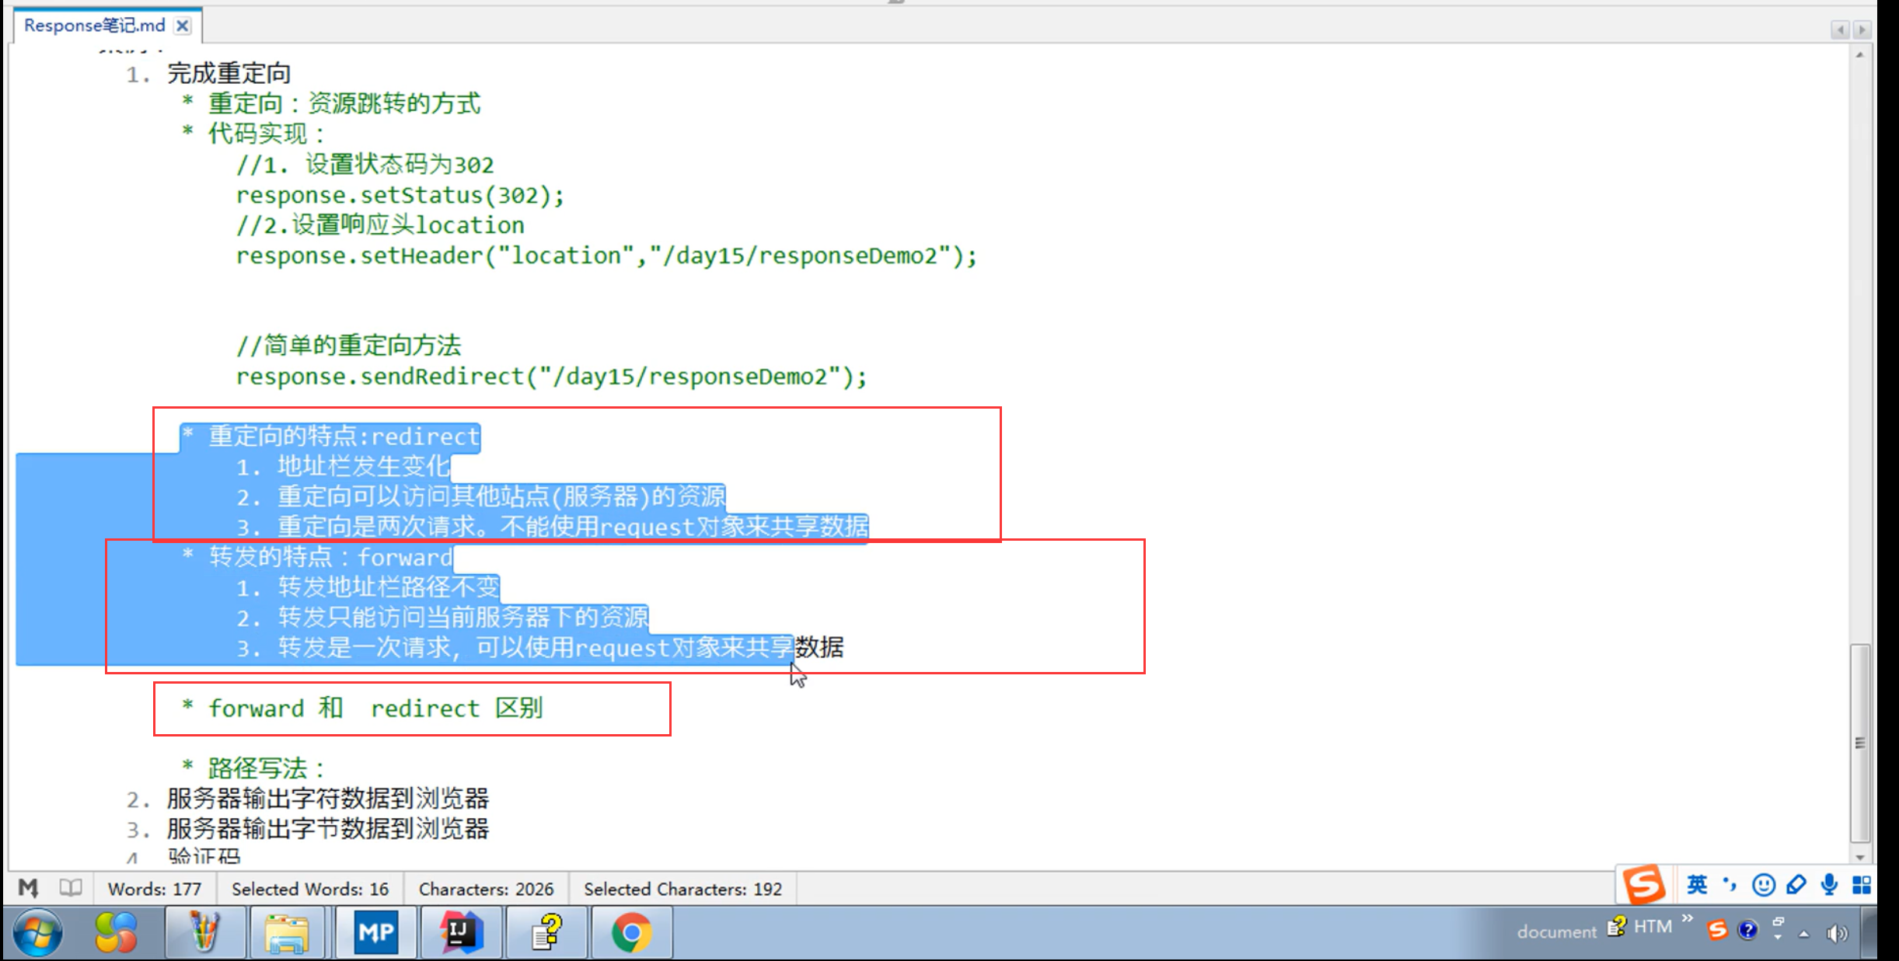Viewport: 1899px width, 961px height.
Task: Click the large Sogou S logo
Action: point(1644,885)
